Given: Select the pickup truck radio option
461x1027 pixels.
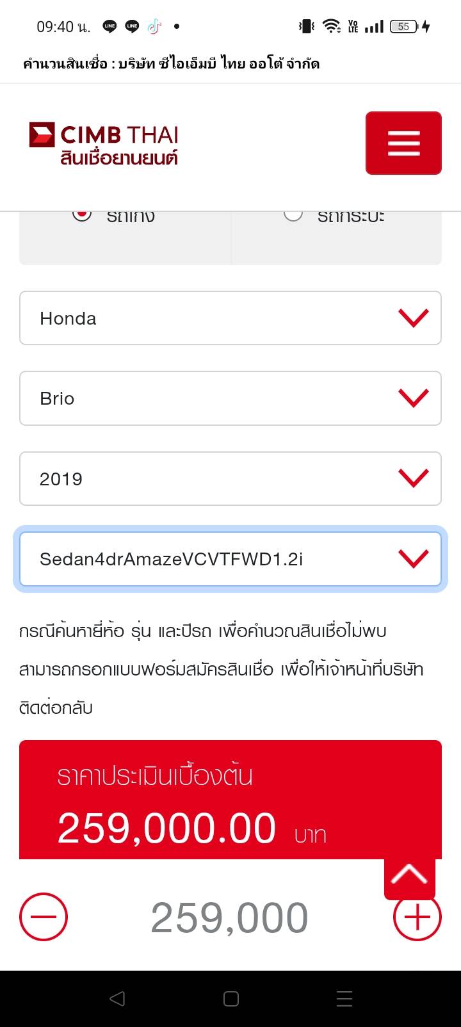Looking at the screenshot, I should click(x=293, y=215).
